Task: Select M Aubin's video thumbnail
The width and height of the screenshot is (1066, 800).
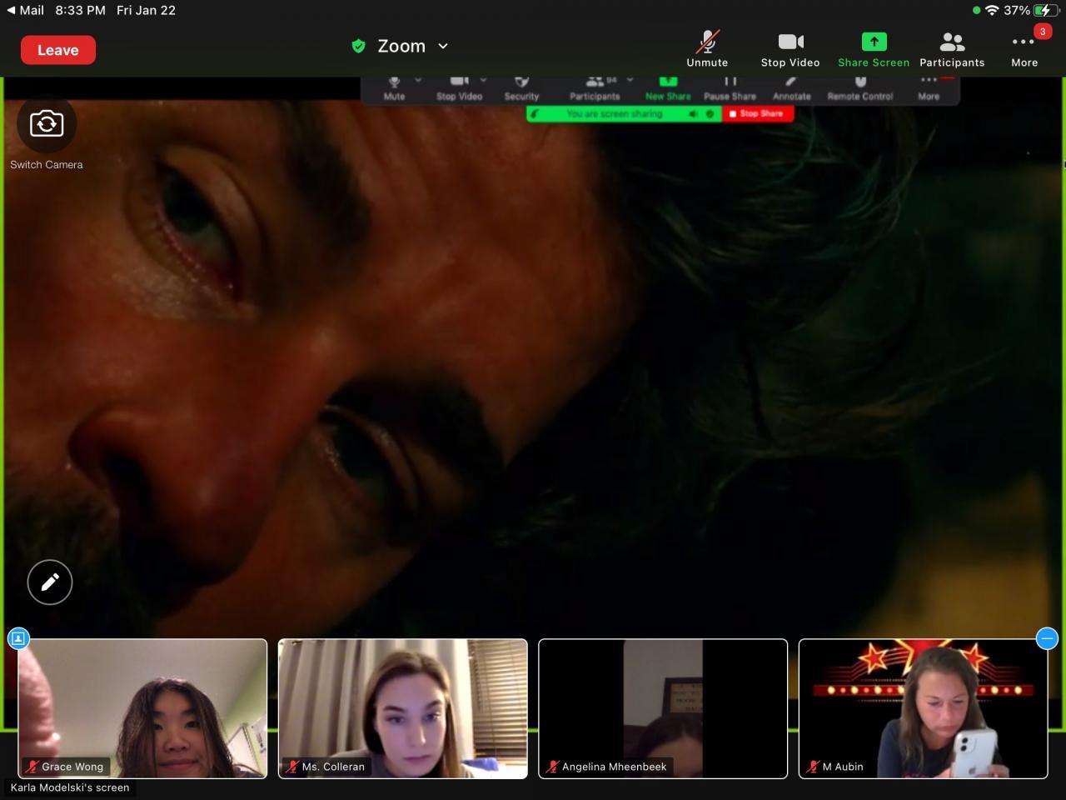Action: pyautogui.click(x=923, y=708)
